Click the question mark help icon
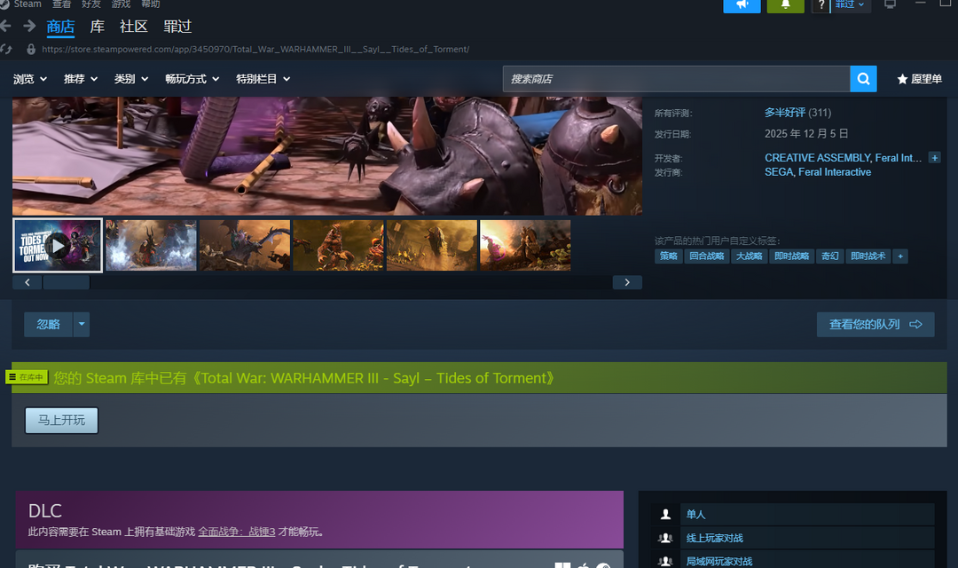 pos(821,5)
